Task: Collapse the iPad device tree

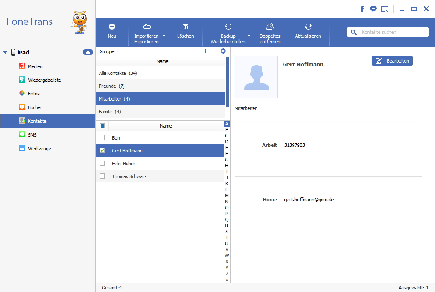Action: click(x=6, y=53)
